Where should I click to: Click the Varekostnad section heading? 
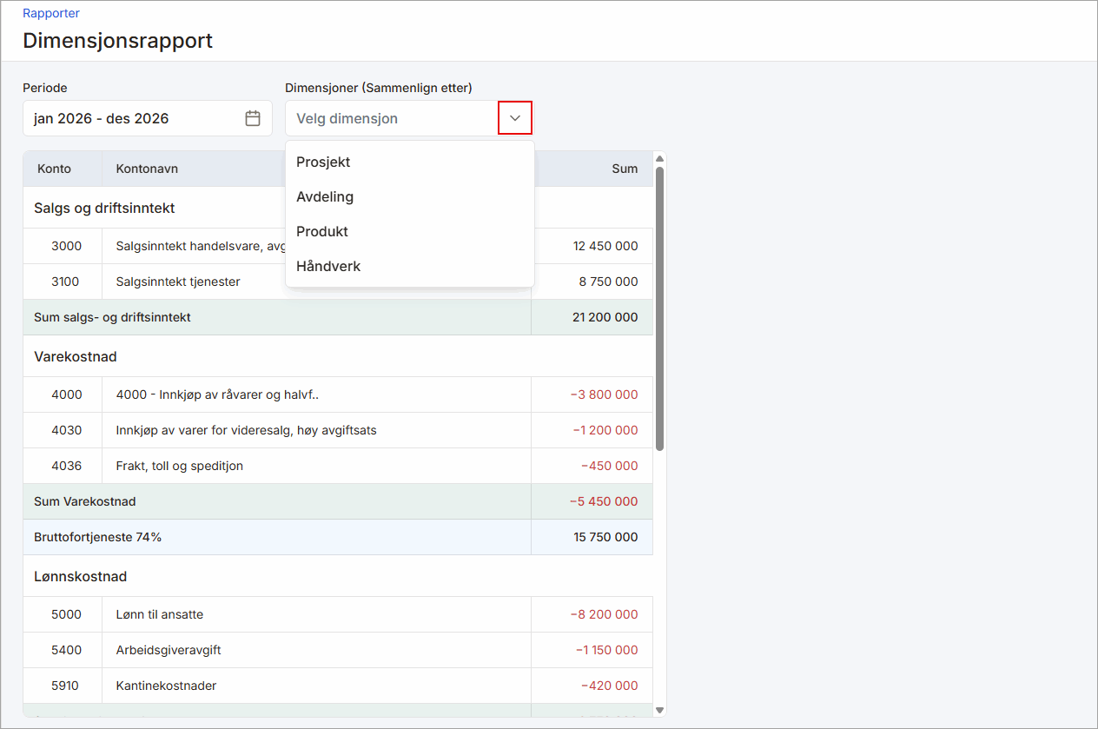click(x=76, y=356)
